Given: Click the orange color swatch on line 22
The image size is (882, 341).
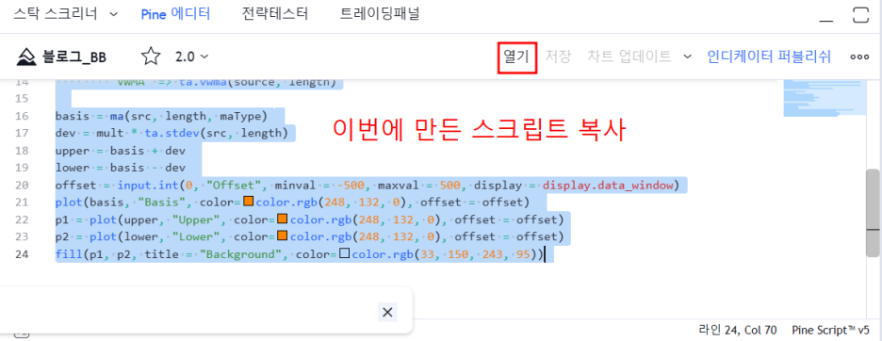Looking at the screenshot, I should pos(283,219).
